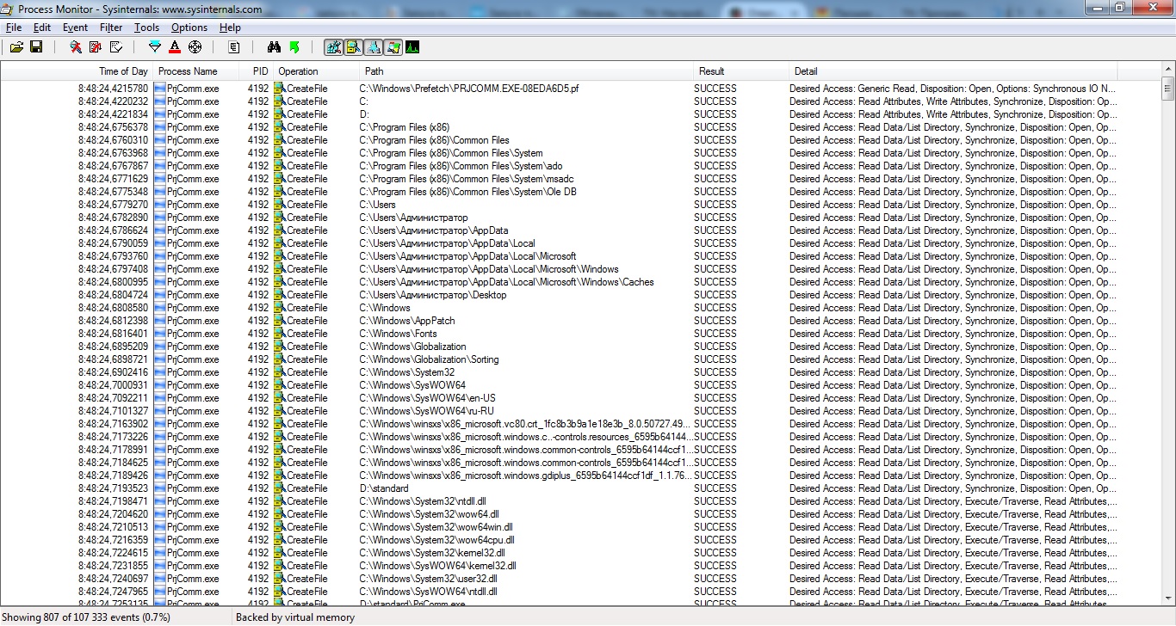Click the Path column header
The image size is (1176, 626).
526,71
